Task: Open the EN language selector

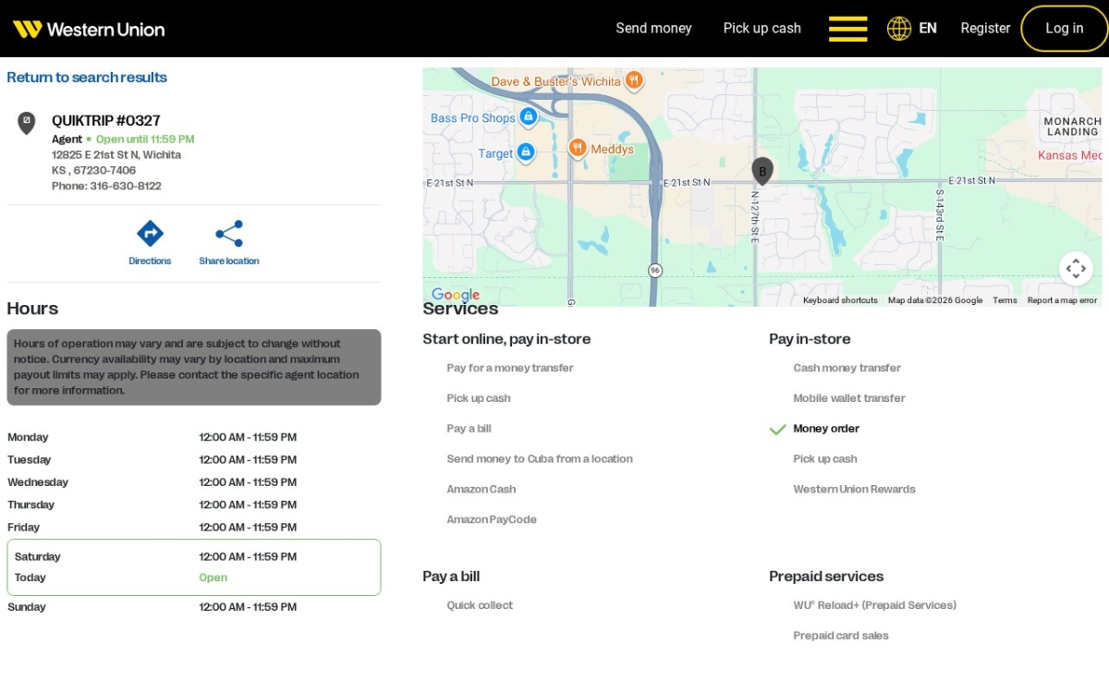Action: tap(928, 29)
